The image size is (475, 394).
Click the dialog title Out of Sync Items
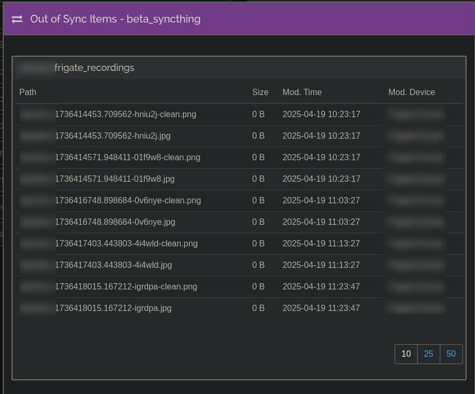tap(115, 19)
